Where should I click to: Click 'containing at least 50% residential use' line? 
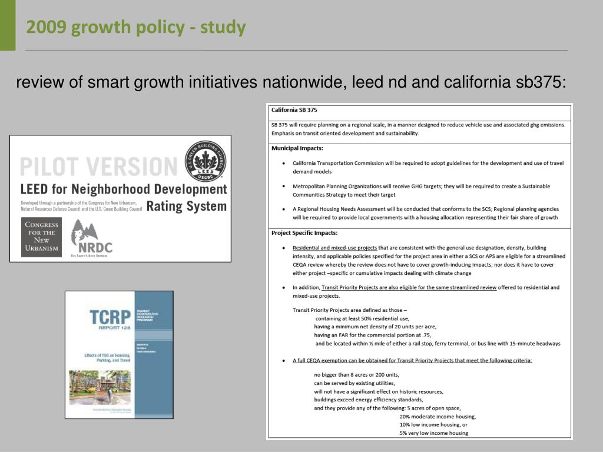362,318
